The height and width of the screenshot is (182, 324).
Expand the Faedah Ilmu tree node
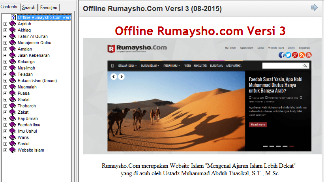click(6, 125)
